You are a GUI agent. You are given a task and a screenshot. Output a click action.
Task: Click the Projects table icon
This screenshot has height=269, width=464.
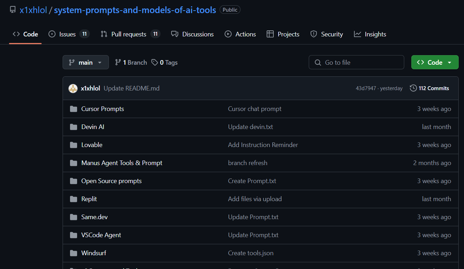pos(270,34)
